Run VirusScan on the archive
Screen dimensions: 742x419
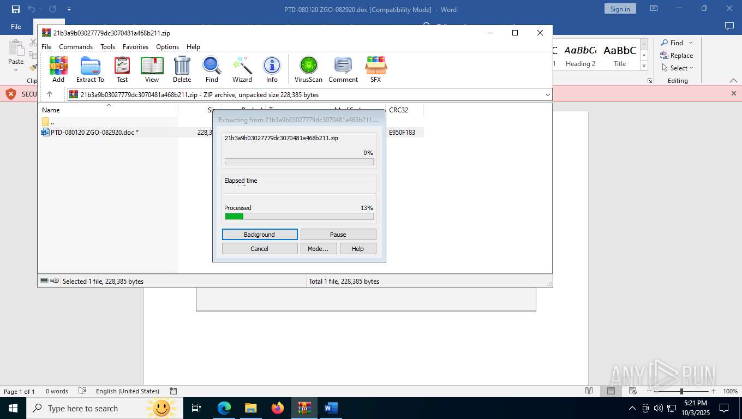click(308, 69)
